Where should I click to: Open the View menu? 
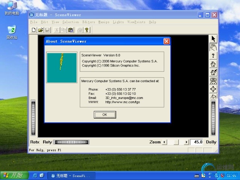55,22
